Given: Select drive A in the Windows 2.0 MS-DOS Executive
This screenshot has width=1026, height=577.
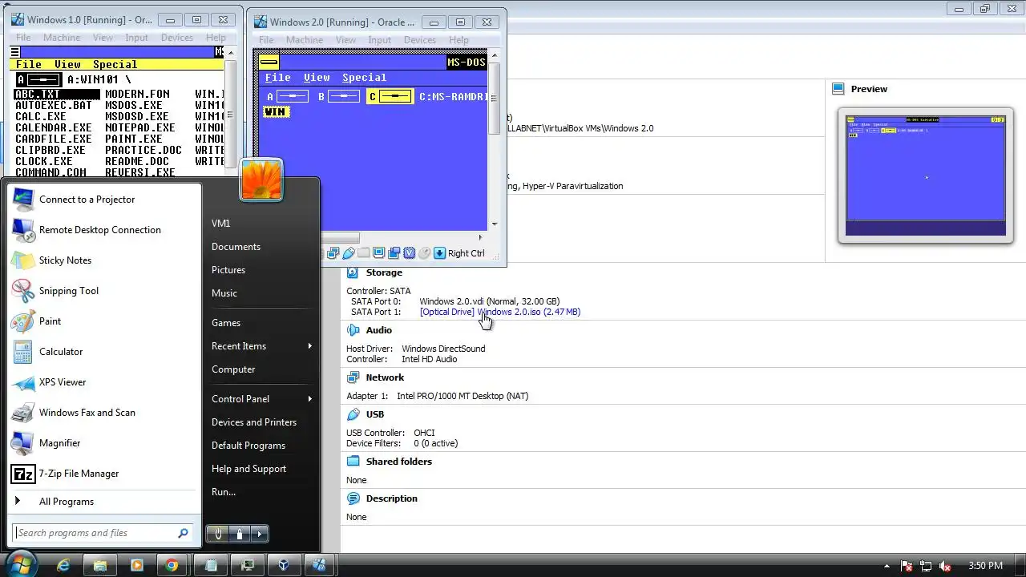Looking at the screenshot, I should pos(287,96).
